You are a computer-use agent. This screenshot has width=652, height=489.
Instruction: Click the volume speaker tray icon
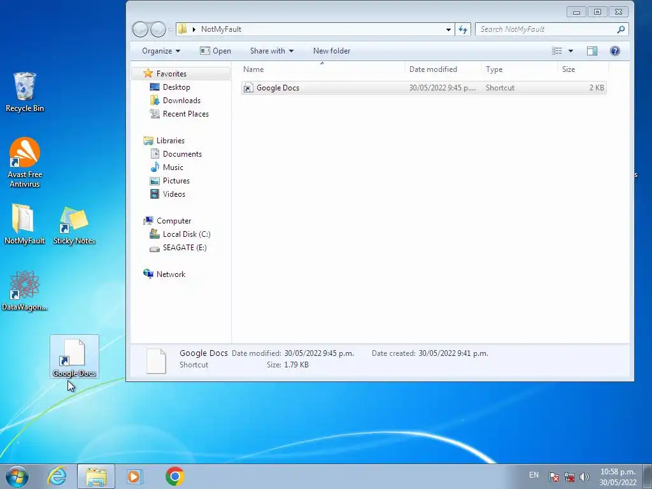pos(585,476)
